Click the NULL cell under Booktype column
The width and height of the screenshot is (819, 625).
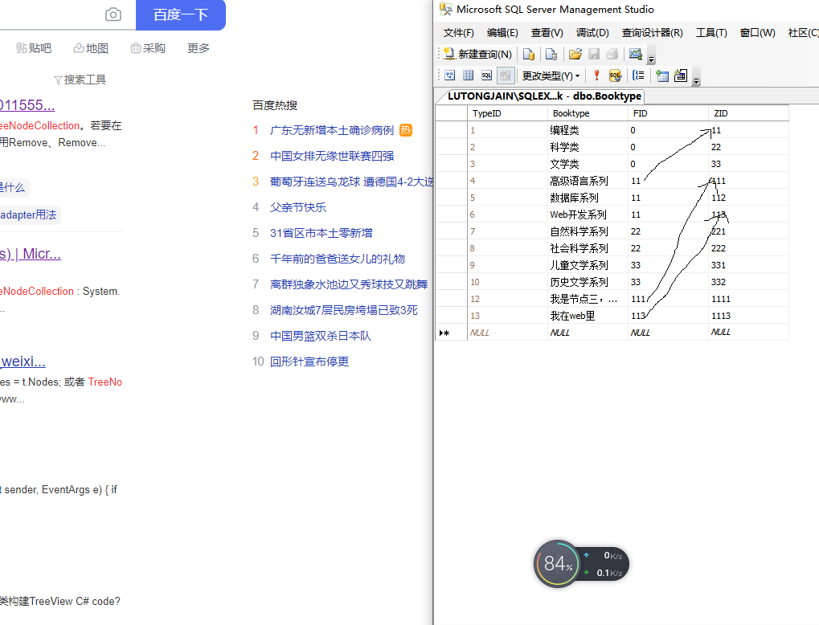(588, 332)
